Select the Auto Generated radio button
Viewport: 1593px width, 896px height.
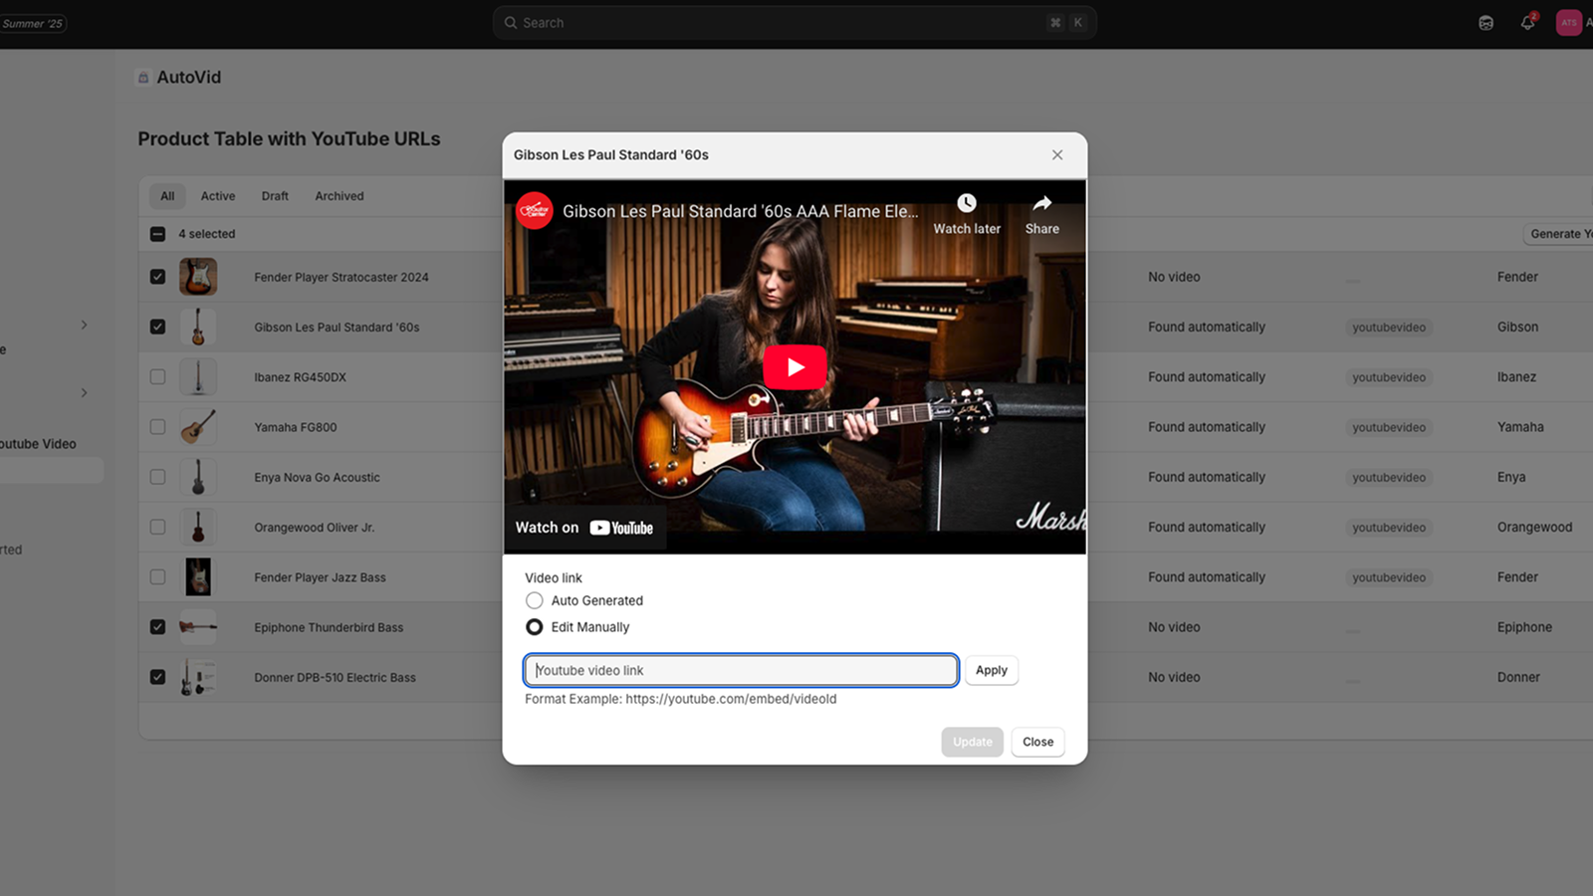534,600
